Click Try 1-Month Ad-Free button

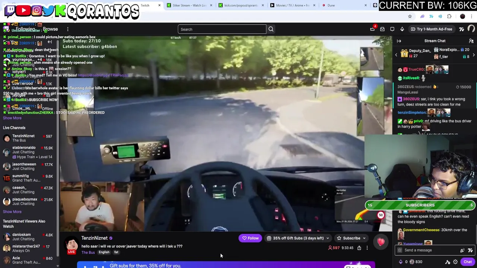431,29
